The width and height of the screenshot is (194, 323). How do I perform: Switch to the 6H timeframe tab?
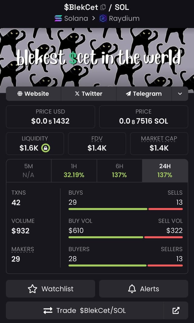click(x=119, y=171)
